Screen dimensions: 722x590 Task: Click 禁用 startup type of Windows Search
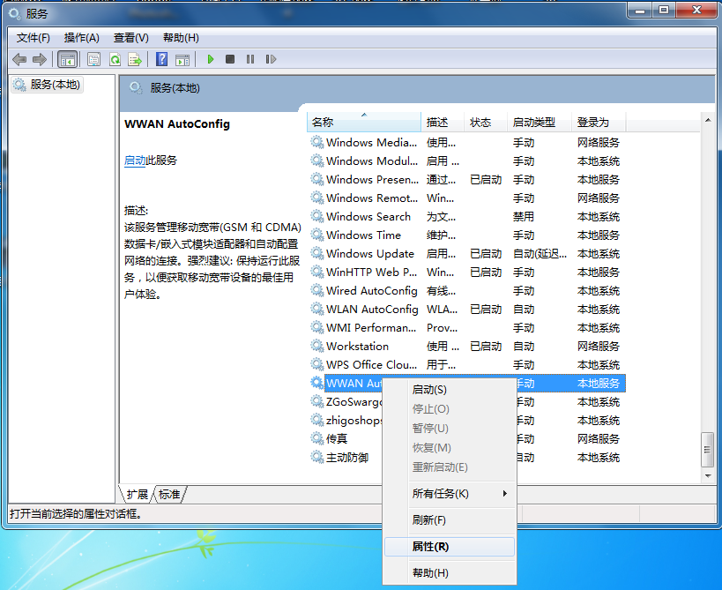click(524, 216)
